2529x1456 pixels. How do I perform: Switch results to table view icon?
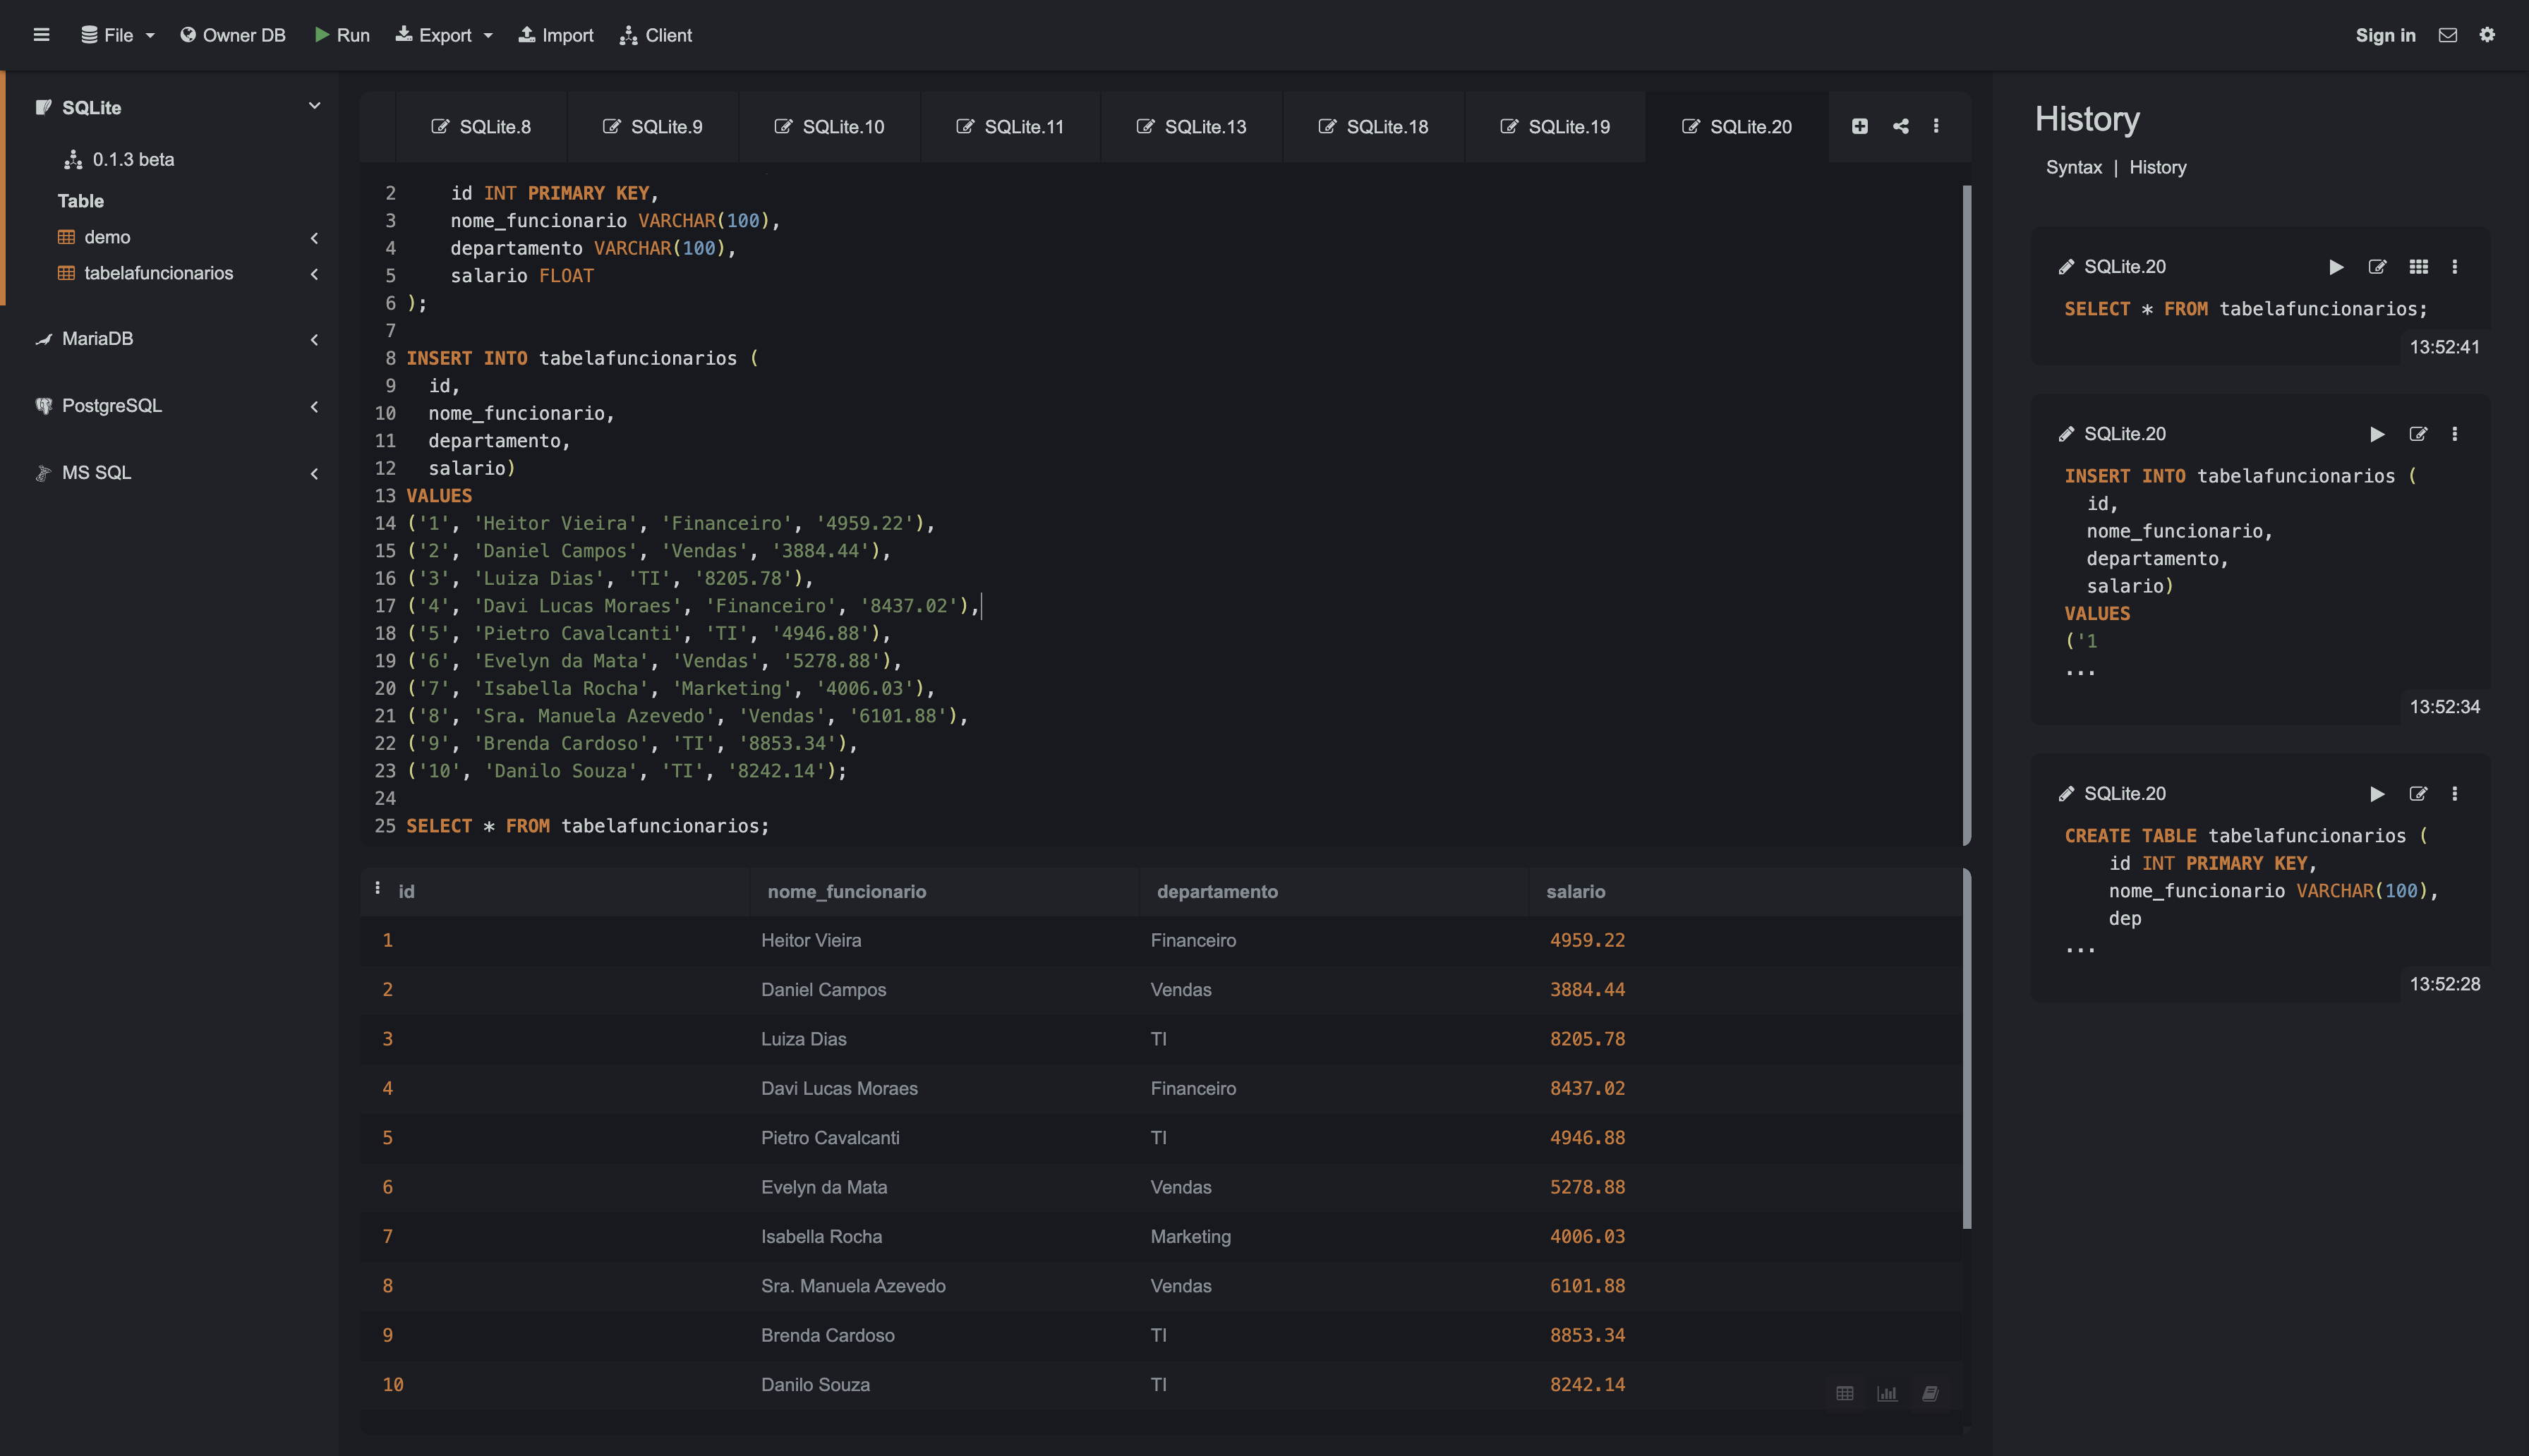point(1845,1393)
